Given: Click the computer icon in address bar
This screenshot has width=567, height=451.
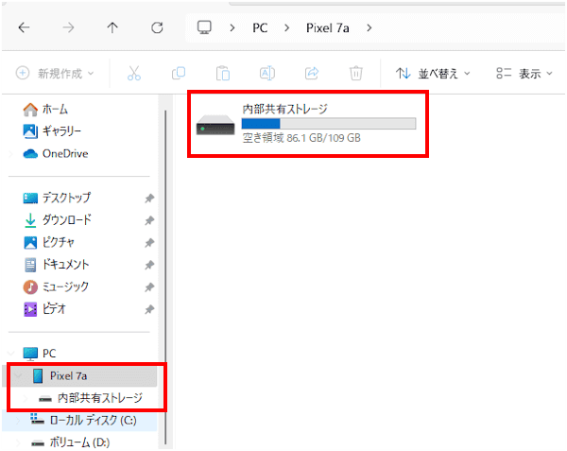Looking at the screenshot, I should point(204,27).
